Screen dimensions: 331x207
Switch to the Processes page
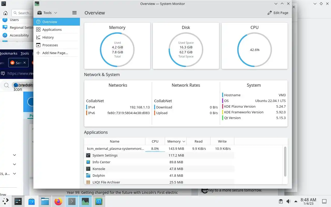pos(57,45)
